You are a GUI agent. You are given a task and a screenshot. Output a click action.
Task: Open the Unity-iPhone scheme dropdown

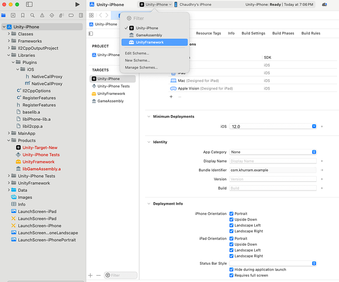[x=155, y=4]
